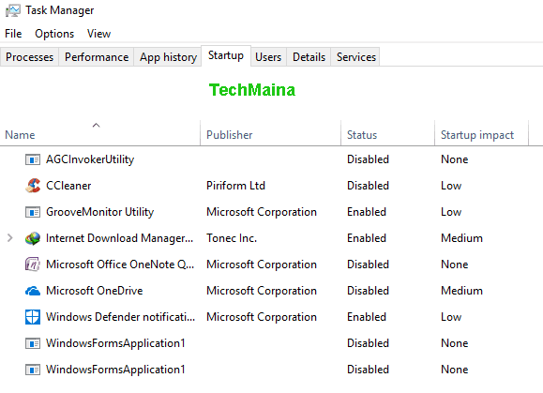Click the Enabled status for Windows Defender

tap(367, 317)
